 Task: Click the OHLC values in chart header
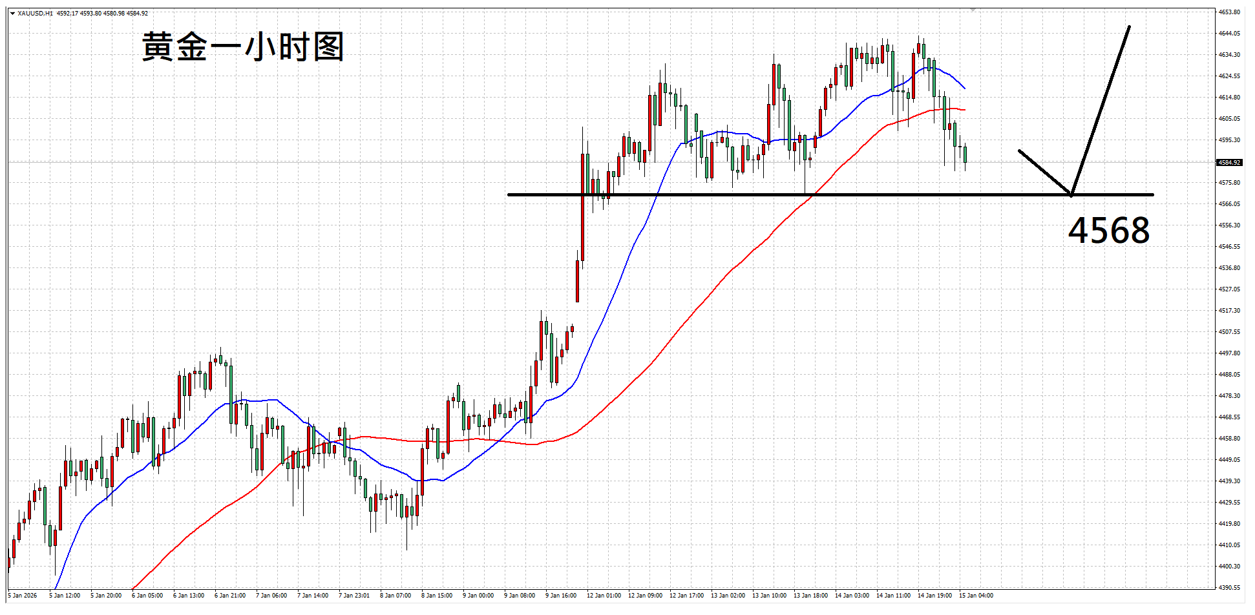point(102,14)
